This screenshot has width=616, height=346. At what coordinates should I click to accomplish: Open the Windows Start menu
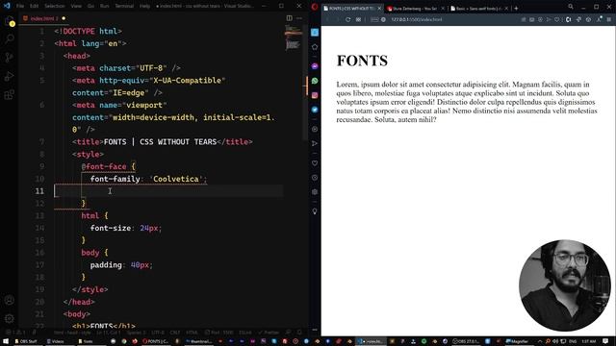[x=6, y=341]
